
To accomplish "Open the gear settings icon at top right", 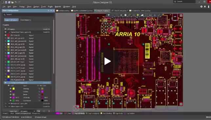I will [201, 7].
